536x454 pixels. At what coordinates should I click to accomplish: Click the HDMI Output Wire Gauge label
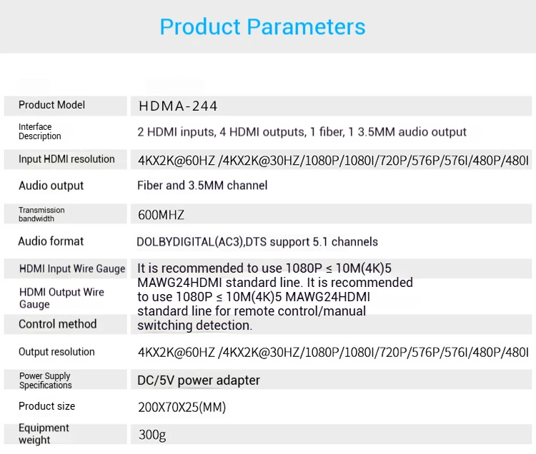tap(61, 298)
